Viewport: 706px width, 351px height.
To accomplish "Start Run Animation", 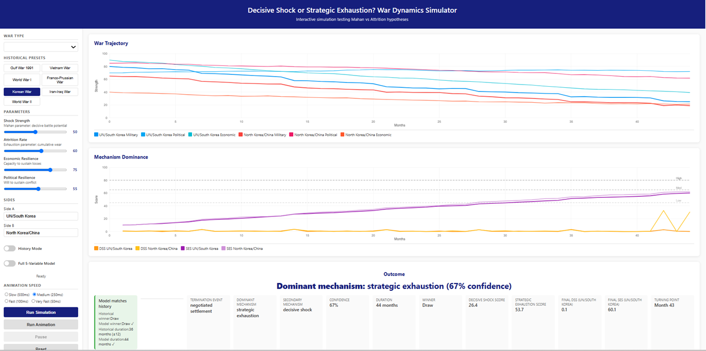I will 41,324.
